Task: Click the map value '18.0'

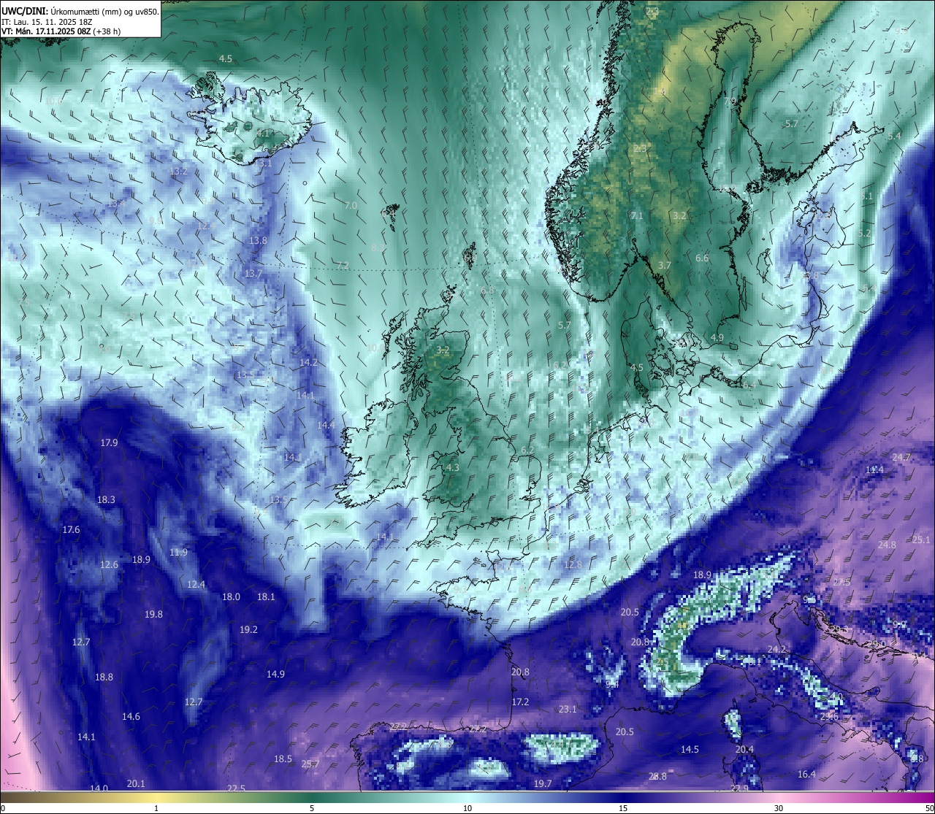Action: click(x=231, y=596)
